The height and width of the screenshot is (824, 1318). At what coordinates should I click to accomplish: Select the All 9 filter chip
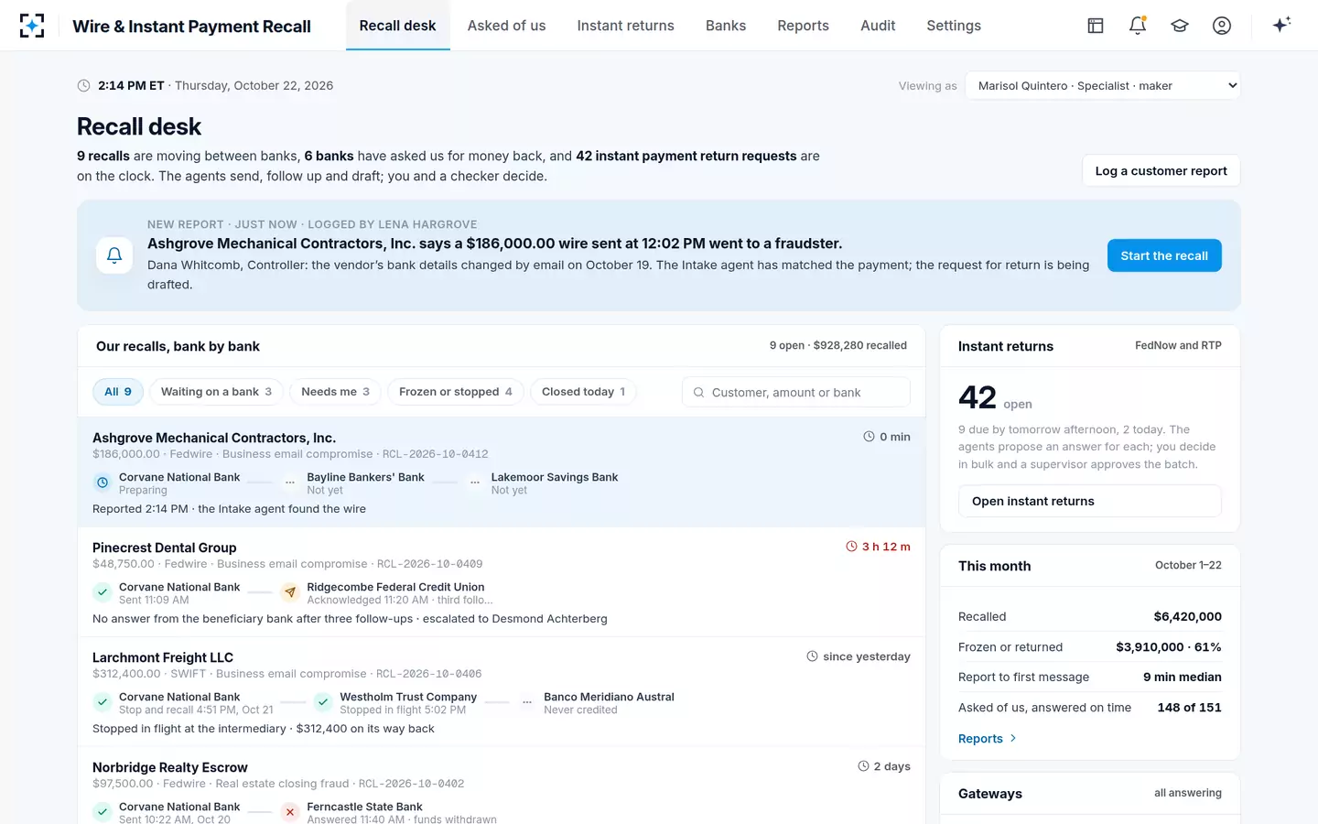point(118,392)
